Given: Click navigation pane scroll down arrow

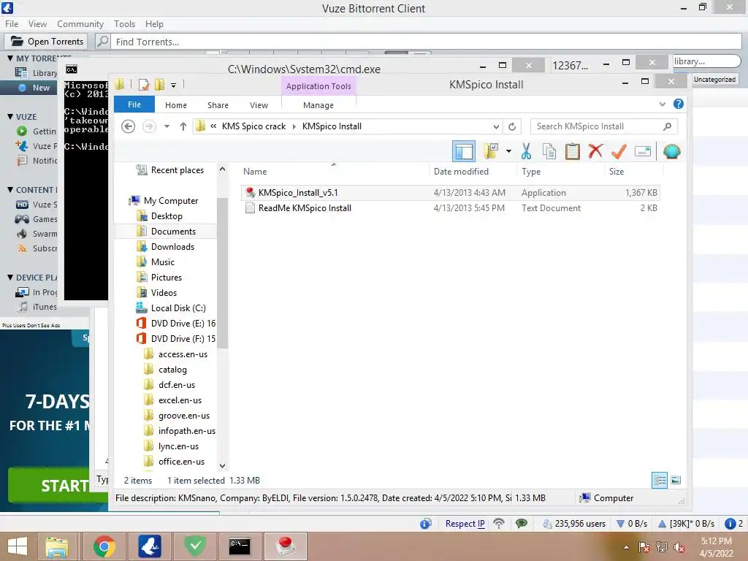Looking at the screenshot, I should pos(222,465).
